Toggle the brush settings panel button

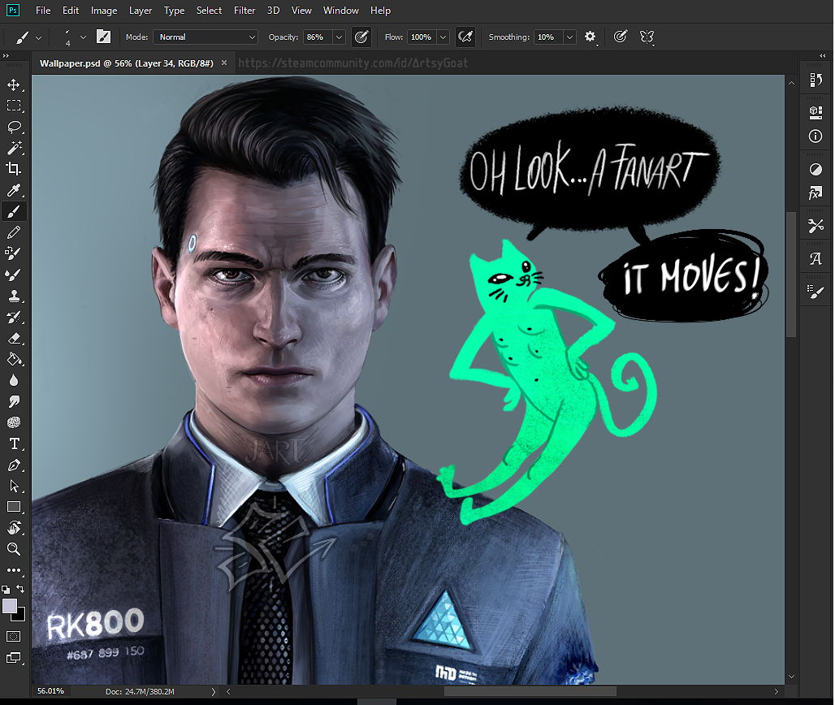click(x=103, y=37)
